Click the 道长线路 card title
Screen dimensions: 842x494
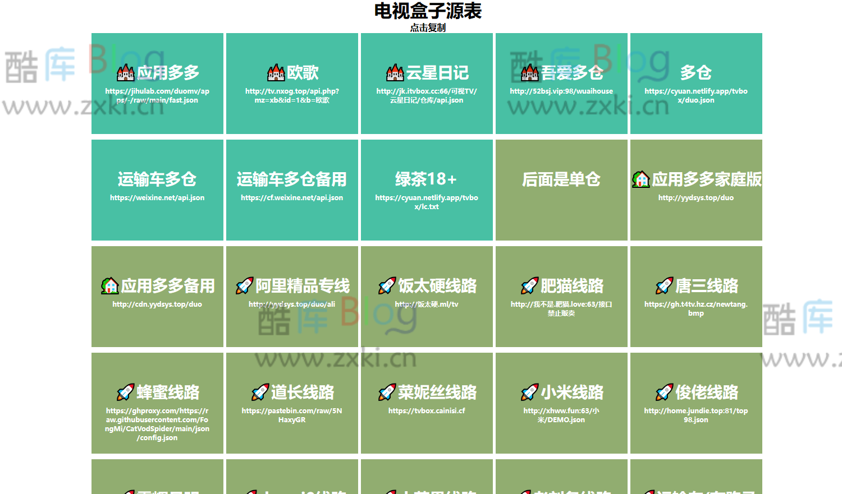(x=303, y=392)
